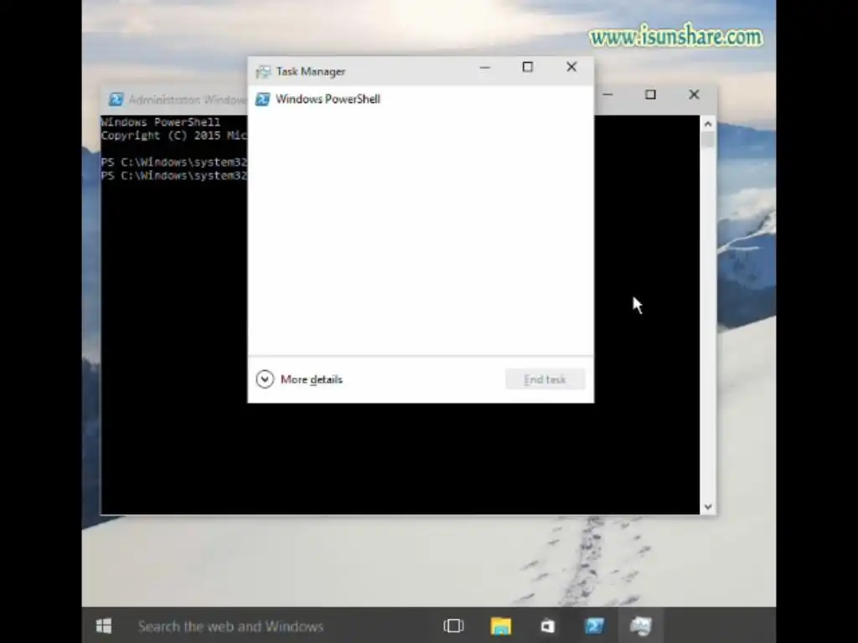Click the PowerShell scrollbar down arrow
This screenshot has height=643, width=858.
coord(708,507)
